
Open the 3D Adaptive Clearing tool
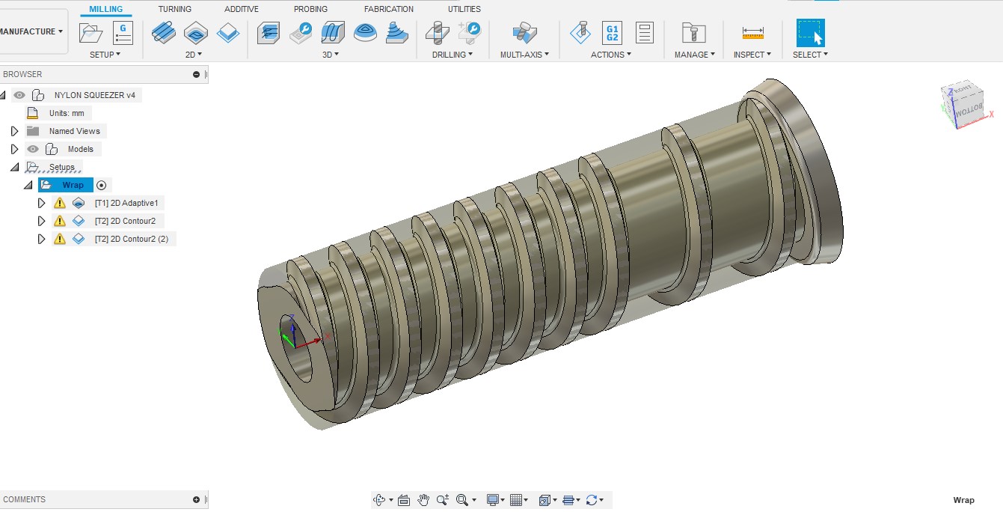pyautogui.click(x=267, y=32)
